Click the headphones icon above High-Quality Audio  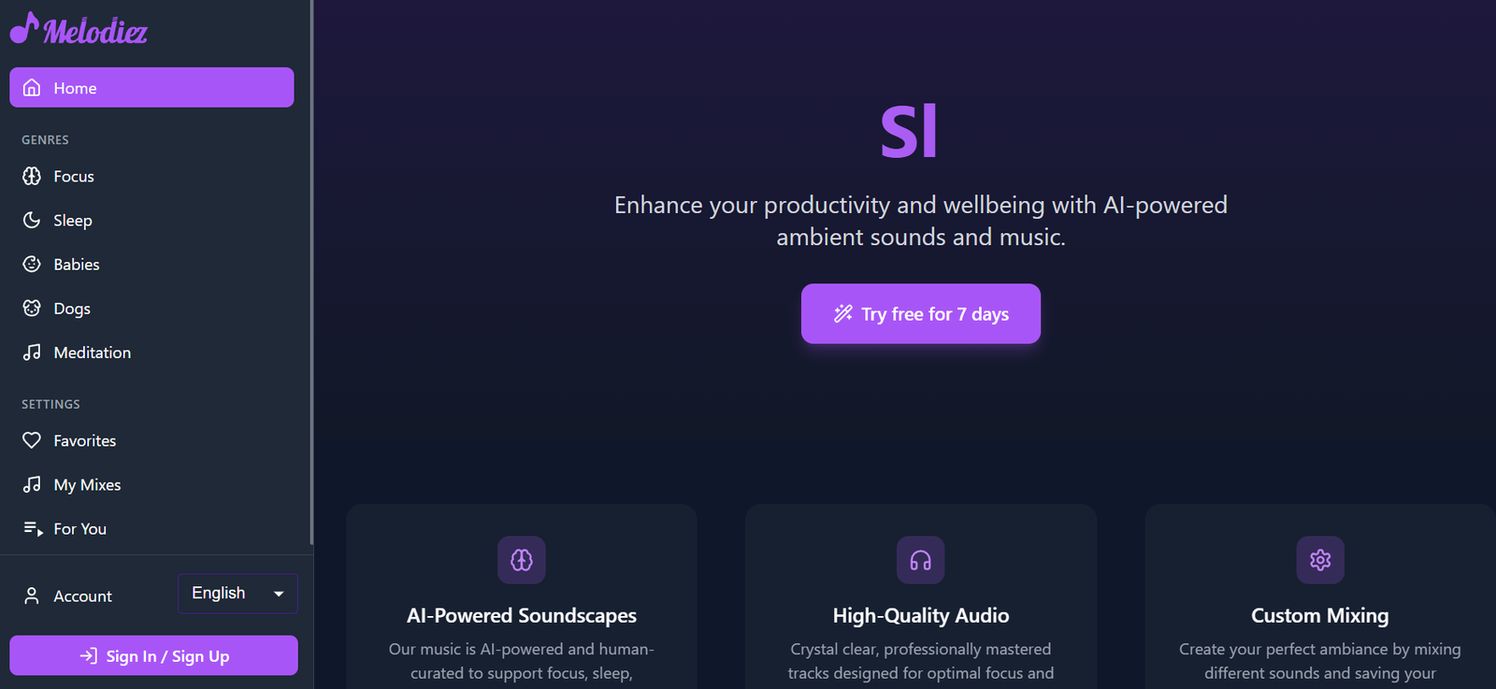tap(921, 560)
